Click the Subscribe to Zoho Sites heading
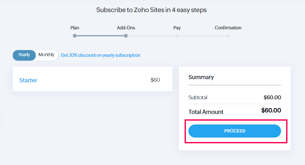The image size is (305, 165). point(151,10)
